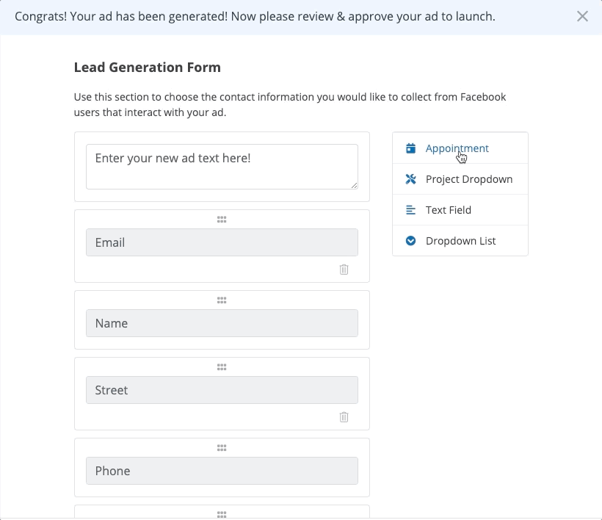Click drag handle above Street field
602x520 pixels.
222,366
